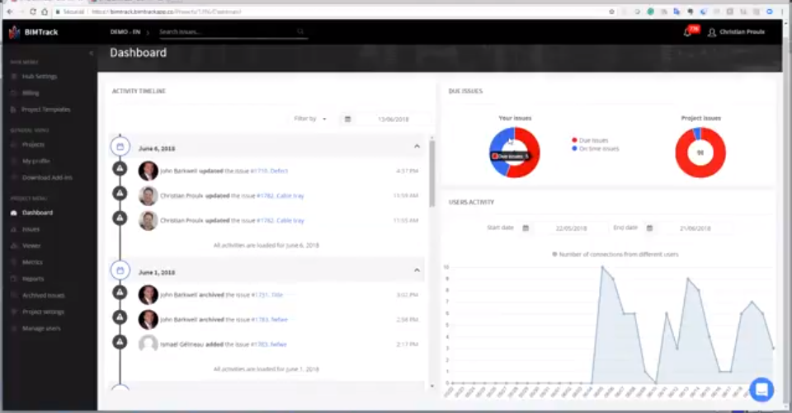Viewport: 792px width, 413px height.
Task: Open the notifications bell icon
Action: tap(687, 32)
